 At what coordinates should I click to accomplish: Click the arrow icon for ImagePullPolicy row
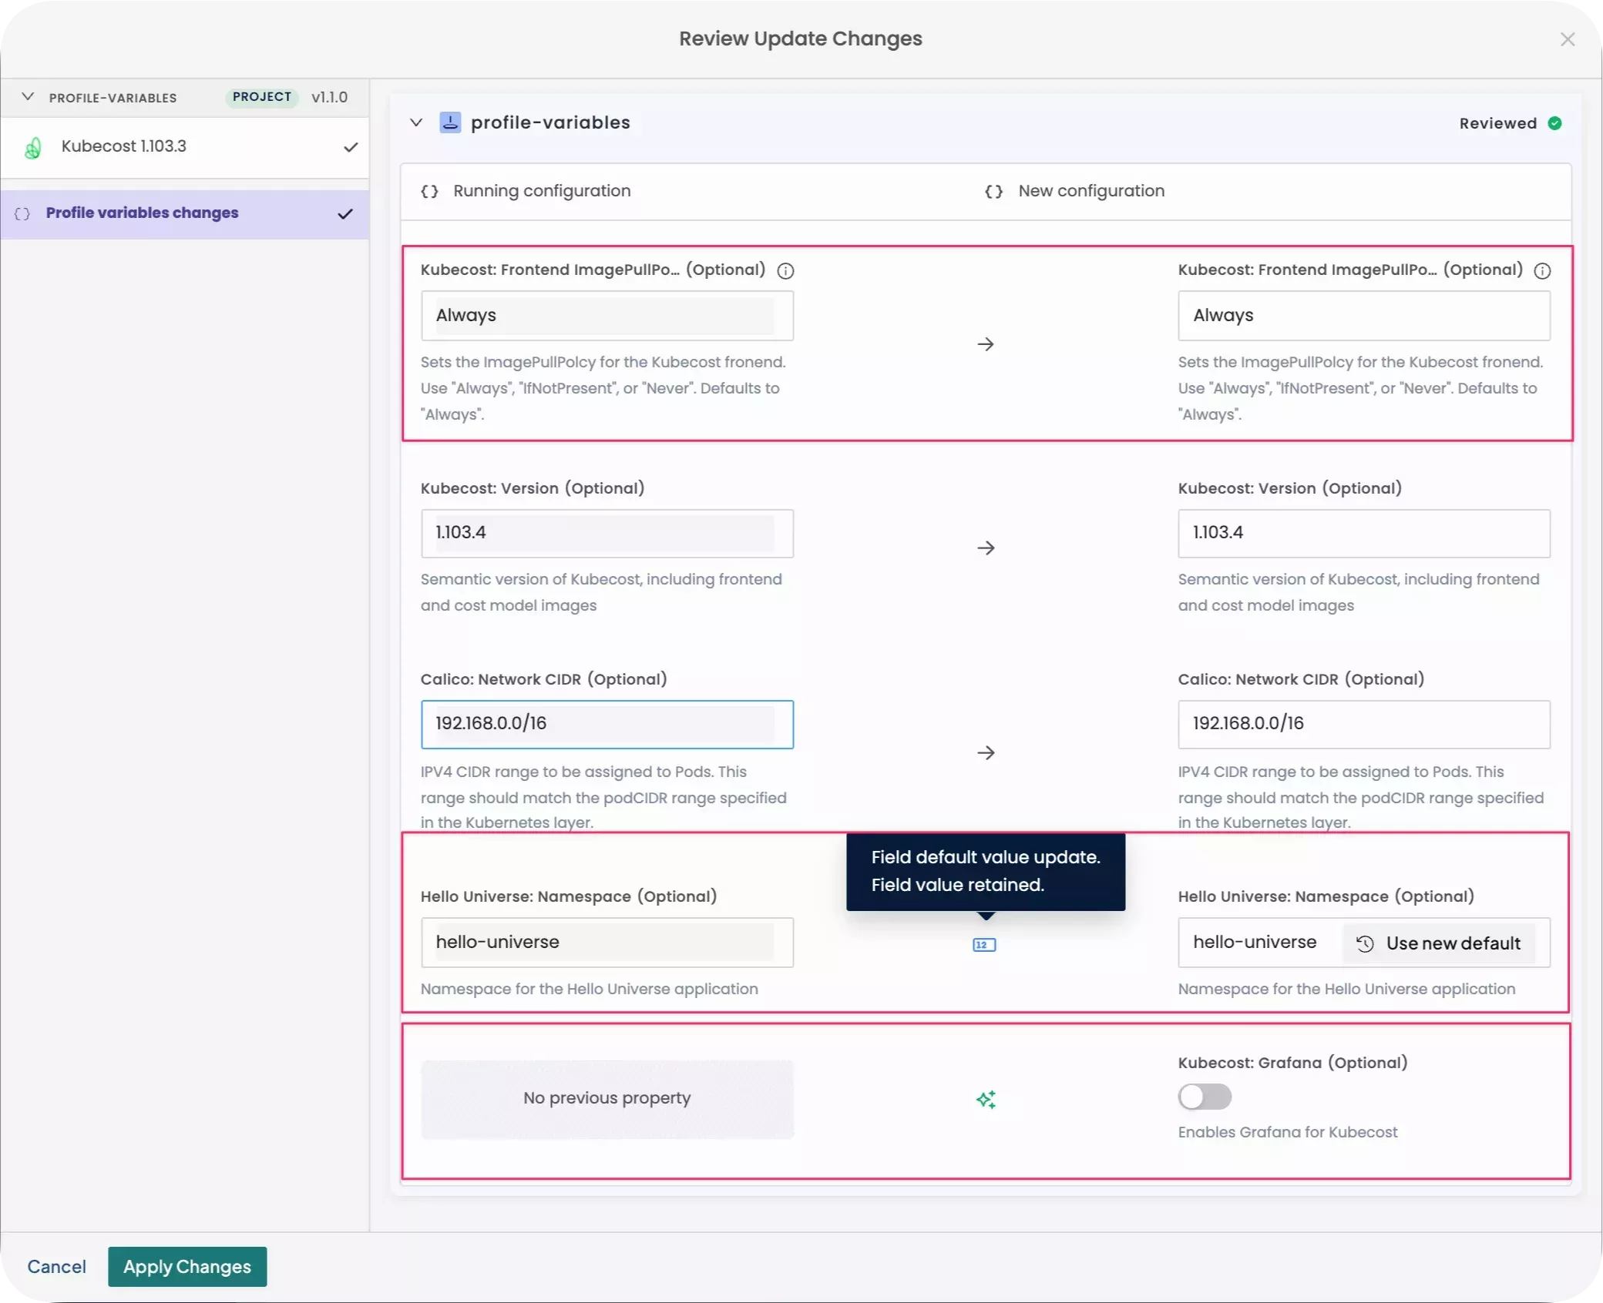coord(986,344)
